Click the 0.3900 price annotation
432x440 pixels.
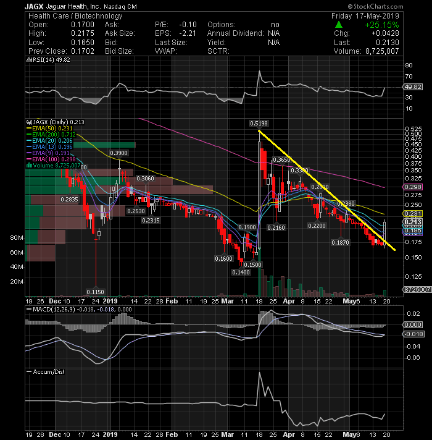tap(118, 153)
